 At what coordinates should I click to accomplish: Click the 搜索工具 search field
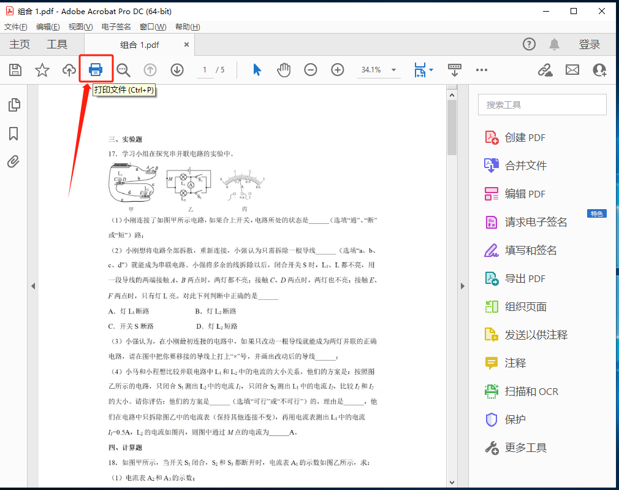click(542, 105)
